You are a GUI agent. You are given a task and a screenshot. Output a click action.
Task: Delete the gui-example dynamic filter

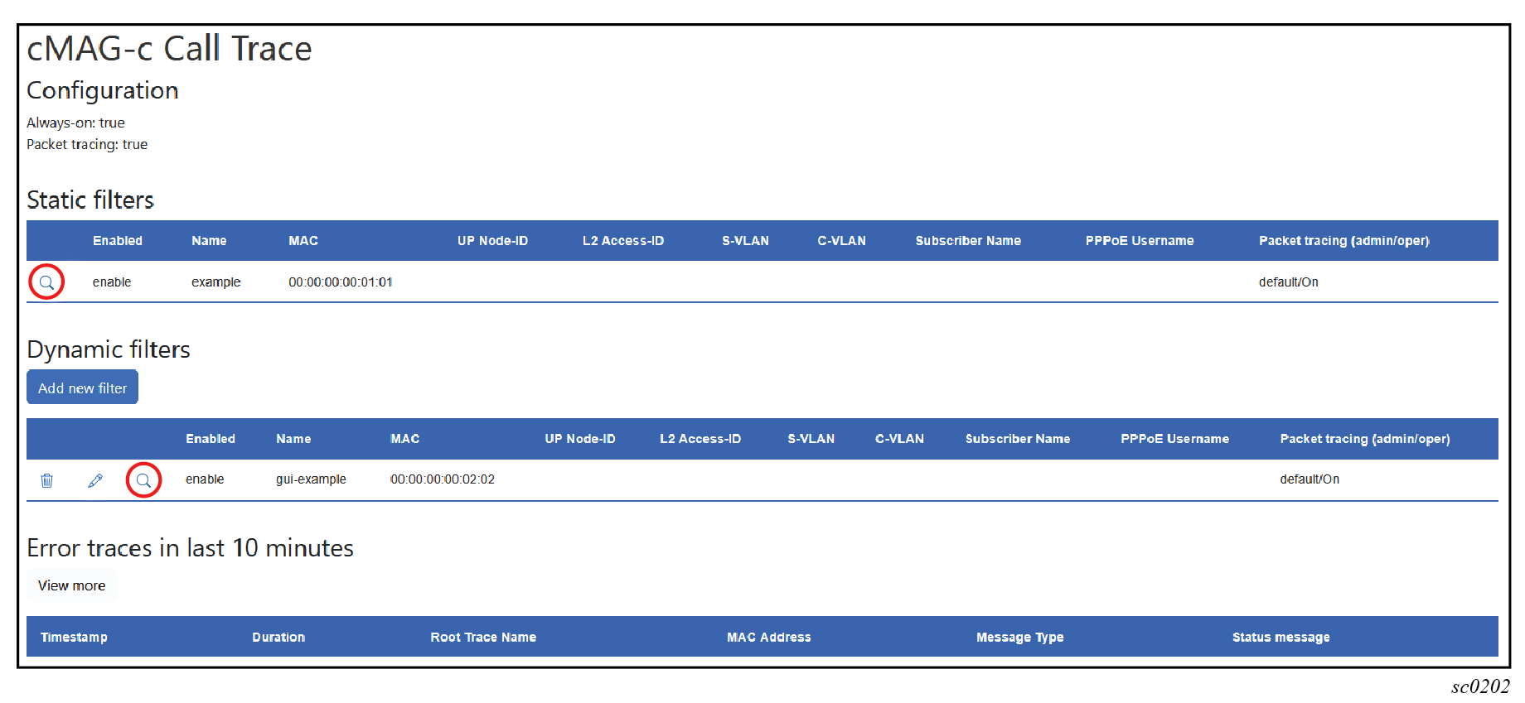[x=47, y=480]
